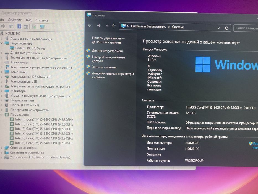Click the address bar computer icon

pyautogui.click(x=123, y=26)
